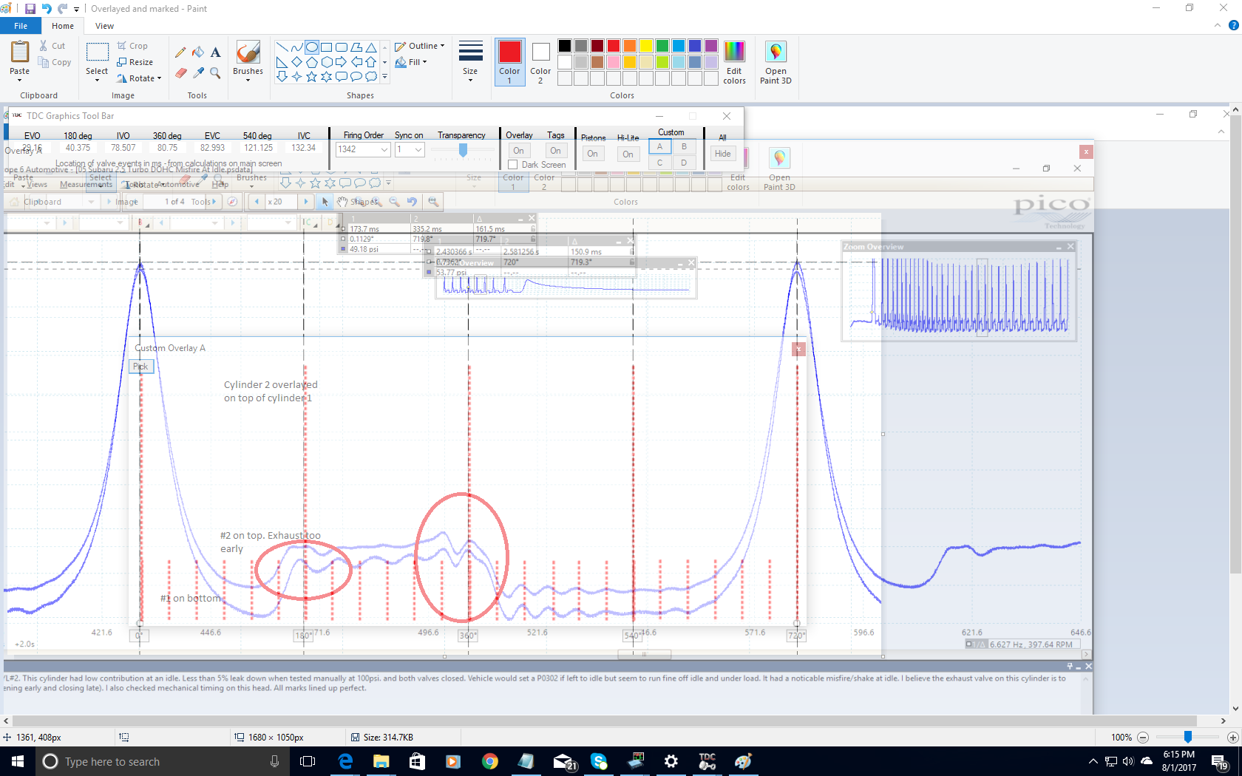Viewport: 1242px width, 776px height.
Task: Toggle the Hi-Lite On button
Action: tap(628, 154)
